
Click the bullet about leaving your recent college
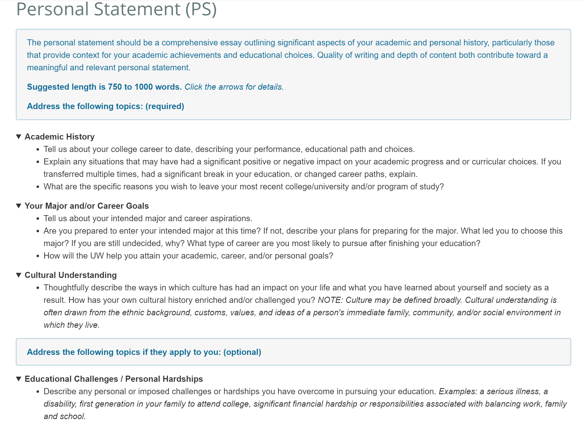tap(244, 187)
